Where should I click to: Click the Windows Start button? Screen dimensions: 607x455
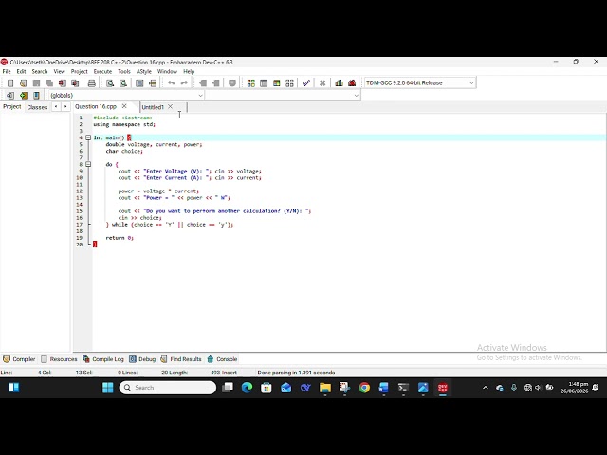pyautogui.click(x=107, y=388)
